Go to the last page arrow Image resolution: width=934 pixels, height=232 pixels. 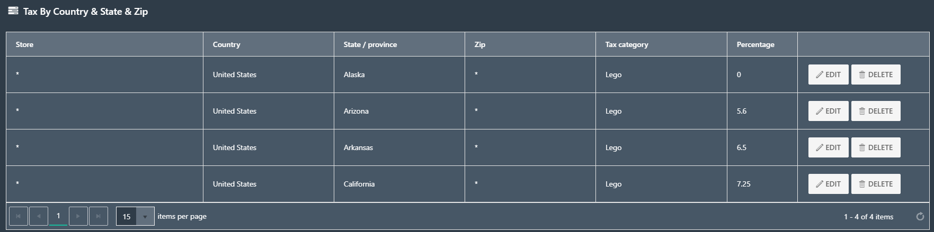click(99, 216)
